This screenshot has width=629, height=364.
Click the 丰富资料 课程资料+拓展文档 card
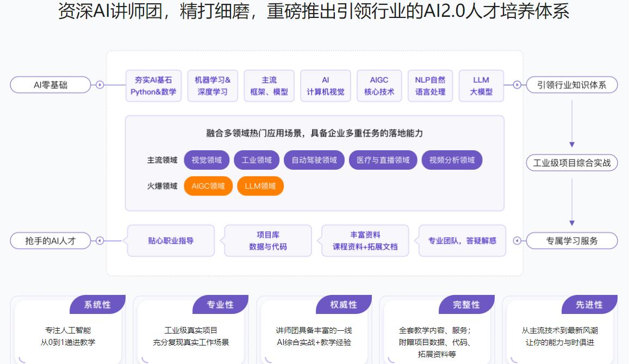[x=365, y=240]
